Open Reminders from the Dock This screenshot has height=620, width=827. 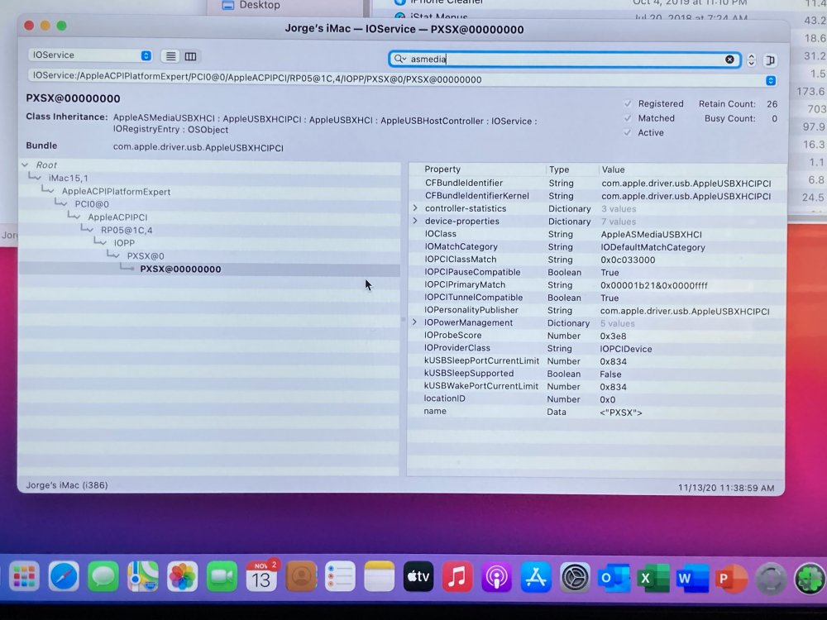(x=340, y=577)
